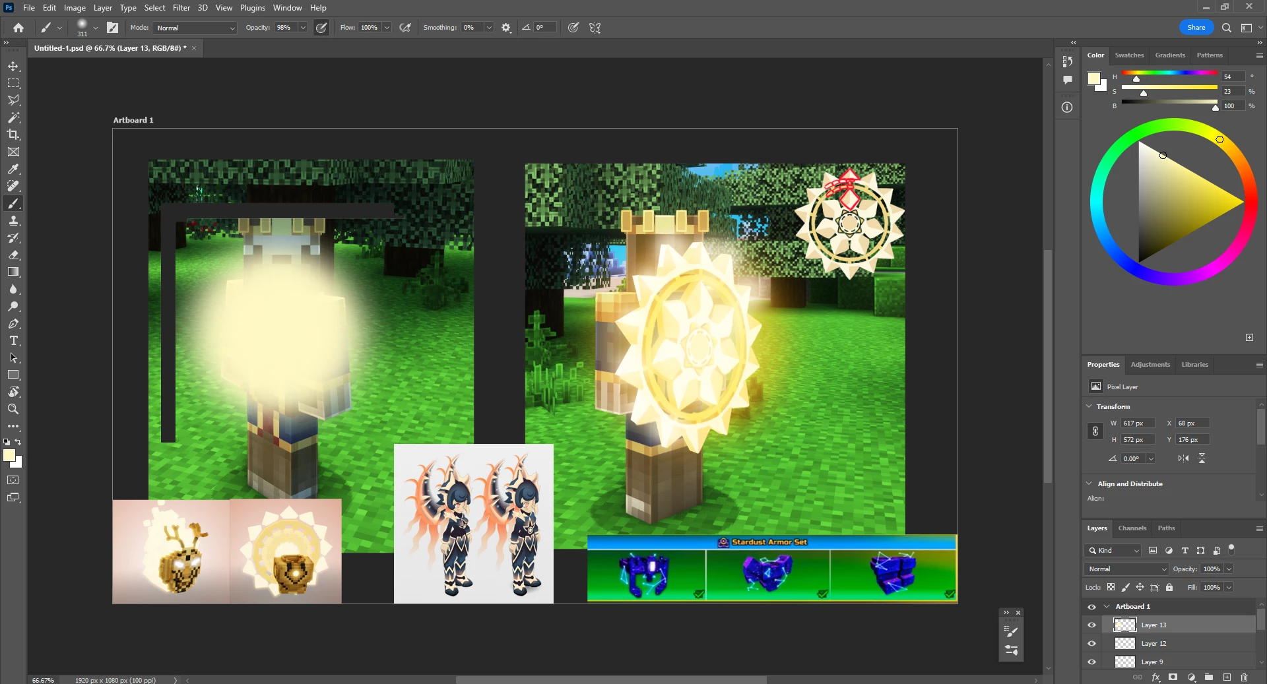The width and height of the screenshot is (1267, 684).
Task: Switch to the Adjustments tab
Action: click(x=1150, y=365)
